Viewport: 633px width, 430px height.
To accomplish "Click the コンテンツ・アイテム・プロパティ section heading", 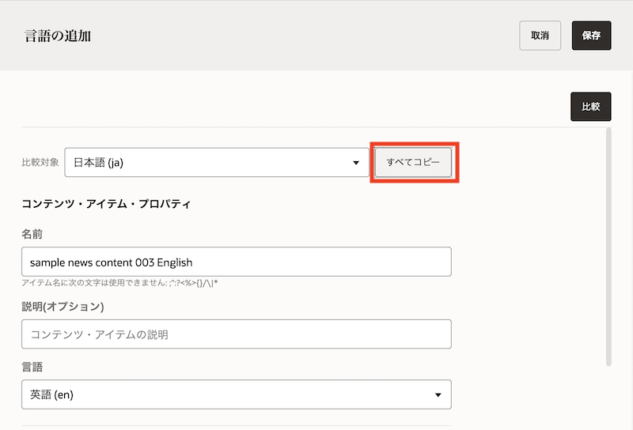I will pyautogui.click(x=106, y=204).
